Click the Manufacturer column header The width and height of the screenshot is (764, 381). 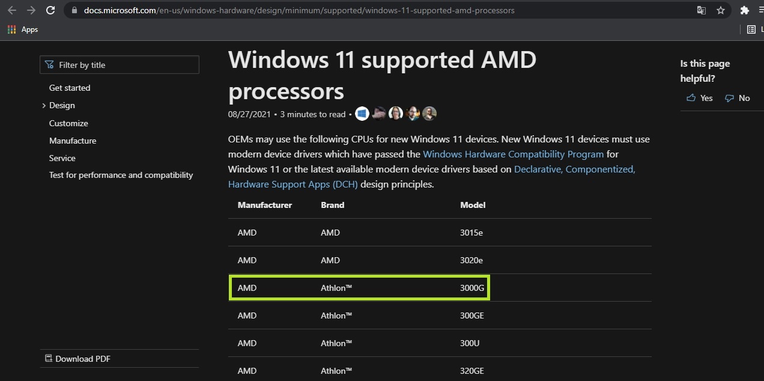(x=265, y=205)
